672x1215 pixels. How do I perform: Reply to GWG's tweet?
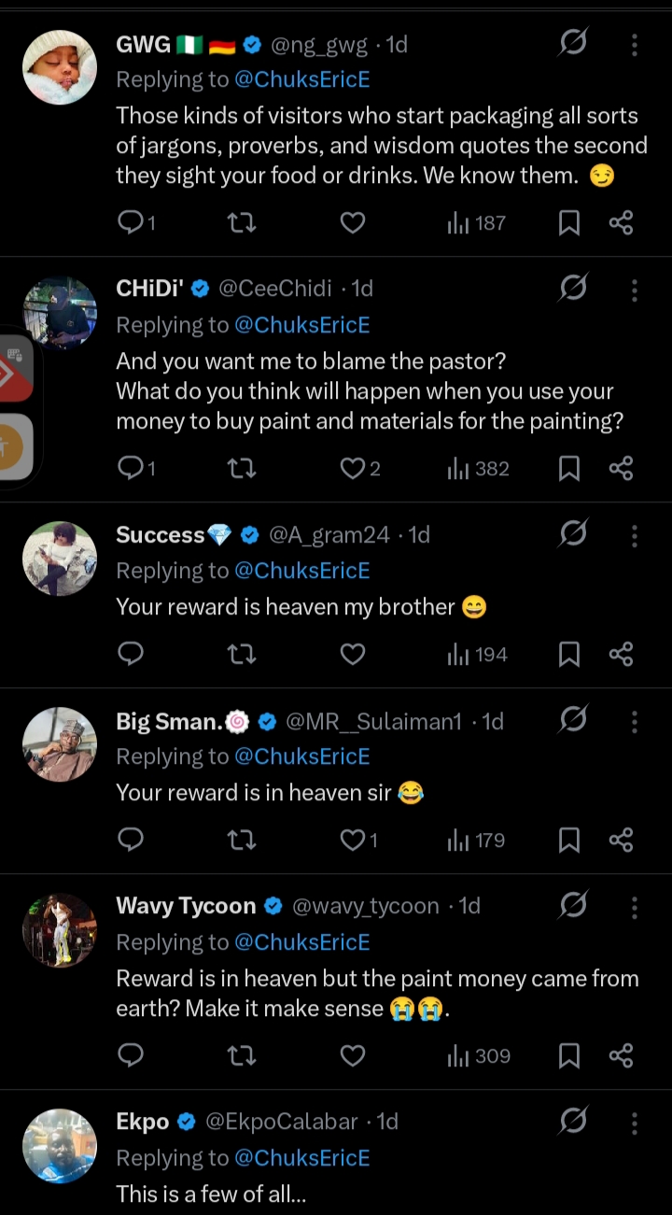[x=131, y=222]
